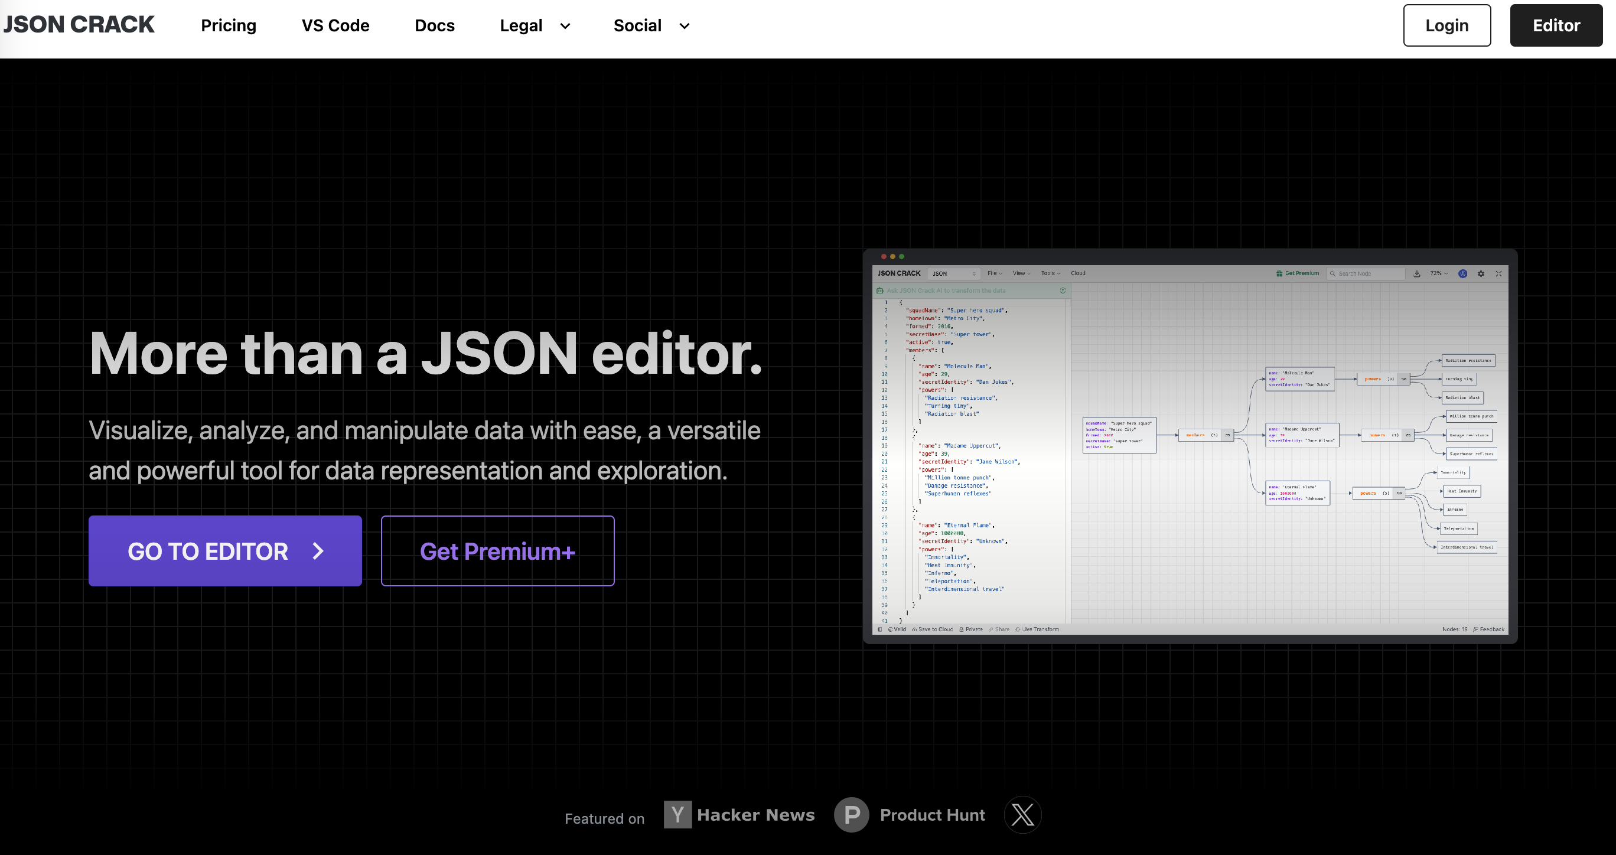
Task: Go to the Docs page
Action: click(x=434, y=26)
